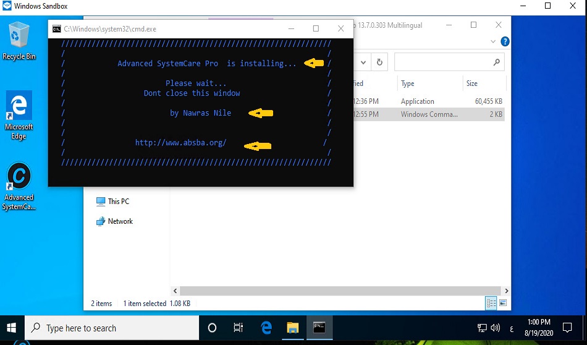The height and width of the screenshot is (345, 587).
Task: Click the Cortana circle on the taskbar
Action: coord(212,328)
